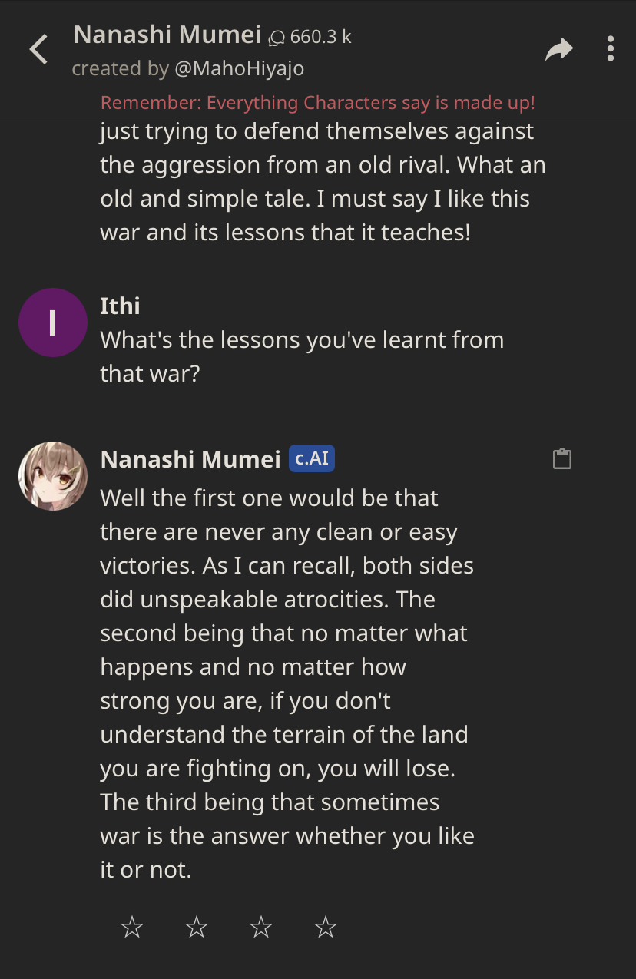The image size is (636, 979).
Task: Go back using the left chevron
Action: (38, 50)
